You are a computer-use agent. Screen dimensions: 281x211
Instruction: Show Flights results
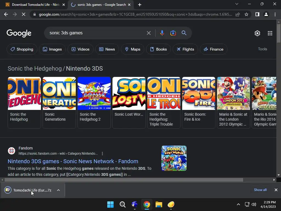[x=185, y=49]
